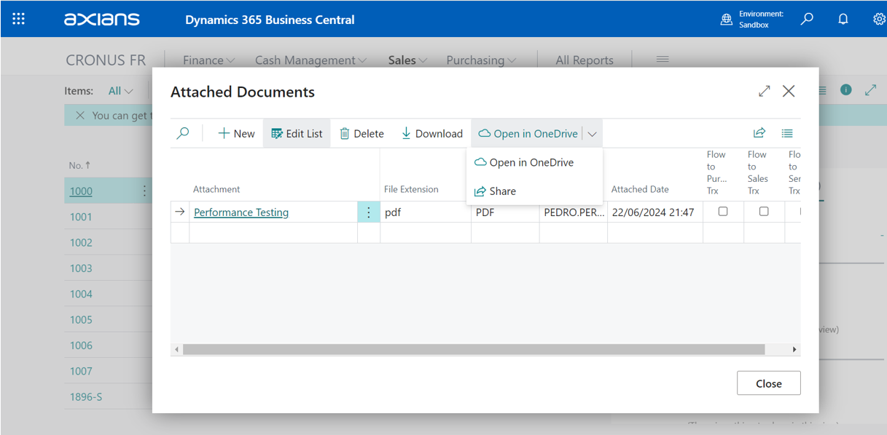Click the search magnifier in the top bar
This screenshot has height=435, width=887.
pyautogui.click(x=807, y=19)
